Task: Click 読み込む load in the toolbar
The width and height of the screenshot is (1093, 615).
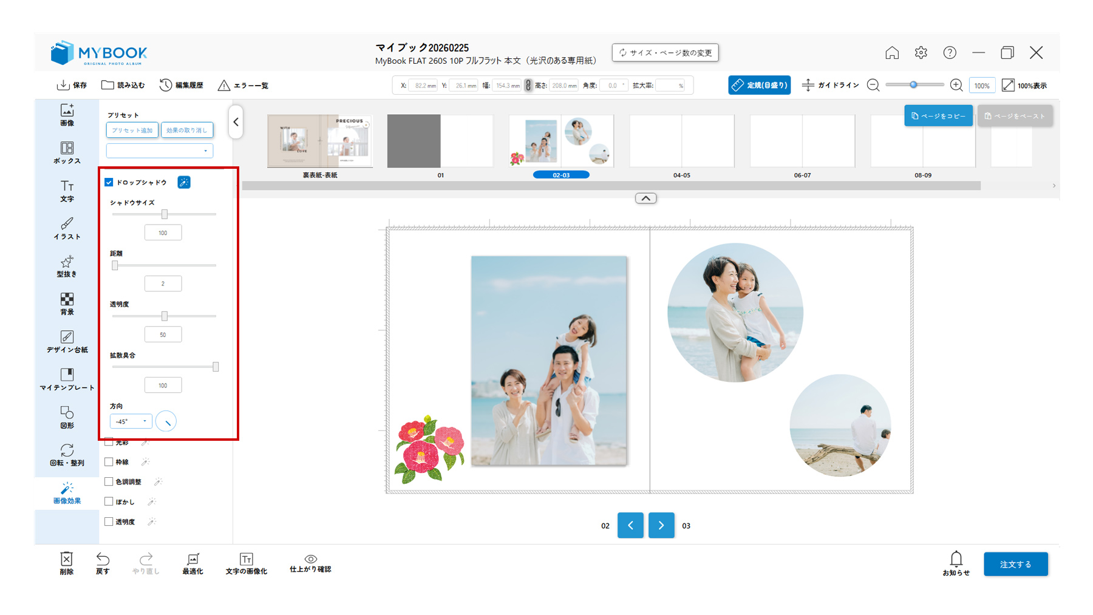Action: point(123,86)
